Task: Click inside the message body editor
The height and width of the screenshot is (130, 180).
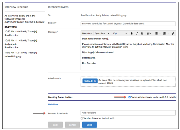Action: [x=128, y=53]
